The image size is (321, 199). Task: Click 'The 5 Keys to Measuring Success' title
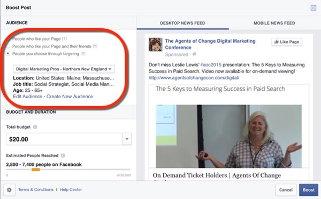(x=220, y=89)
